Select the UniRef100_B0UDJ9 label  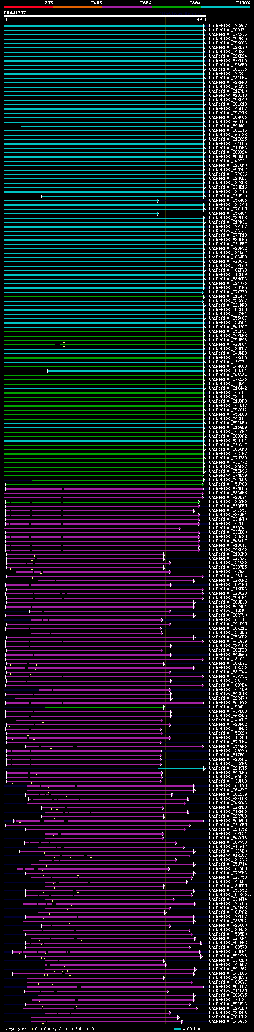click(x=228, y=602)
